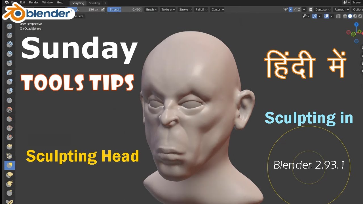Open the Texture dropdown
The height and width of the screenshot is (204, 363).
[x=168, y=10]
